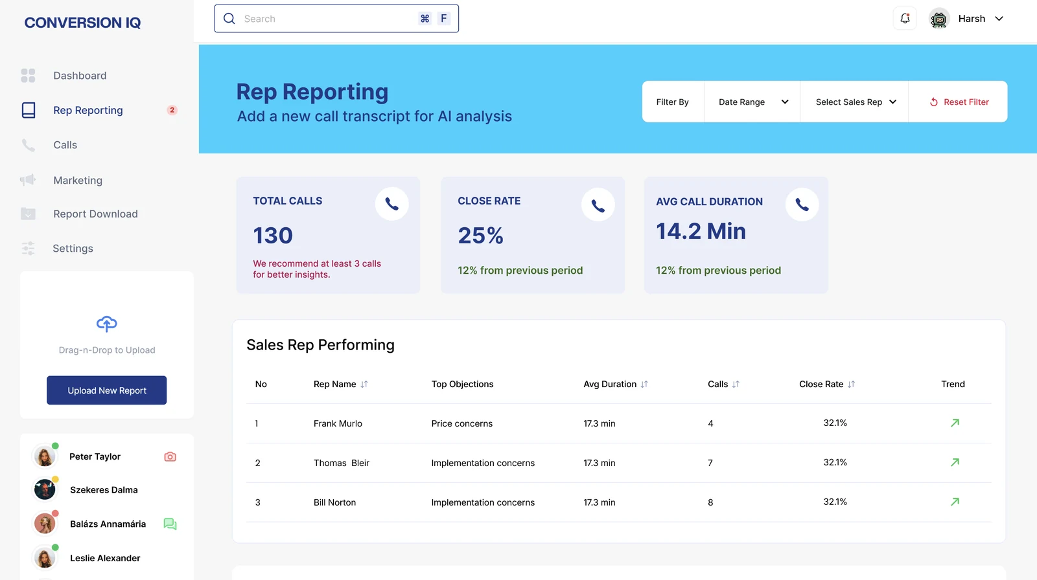1037x580 pixels.
Task: Click the Report Download icon
Action: [28, 214]
